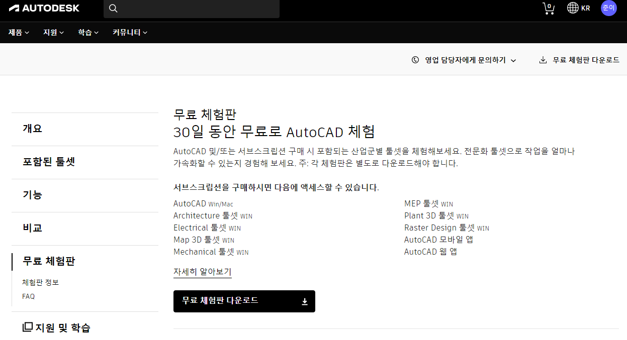
Task: Click the Autodesk logo
Action: 44,8
